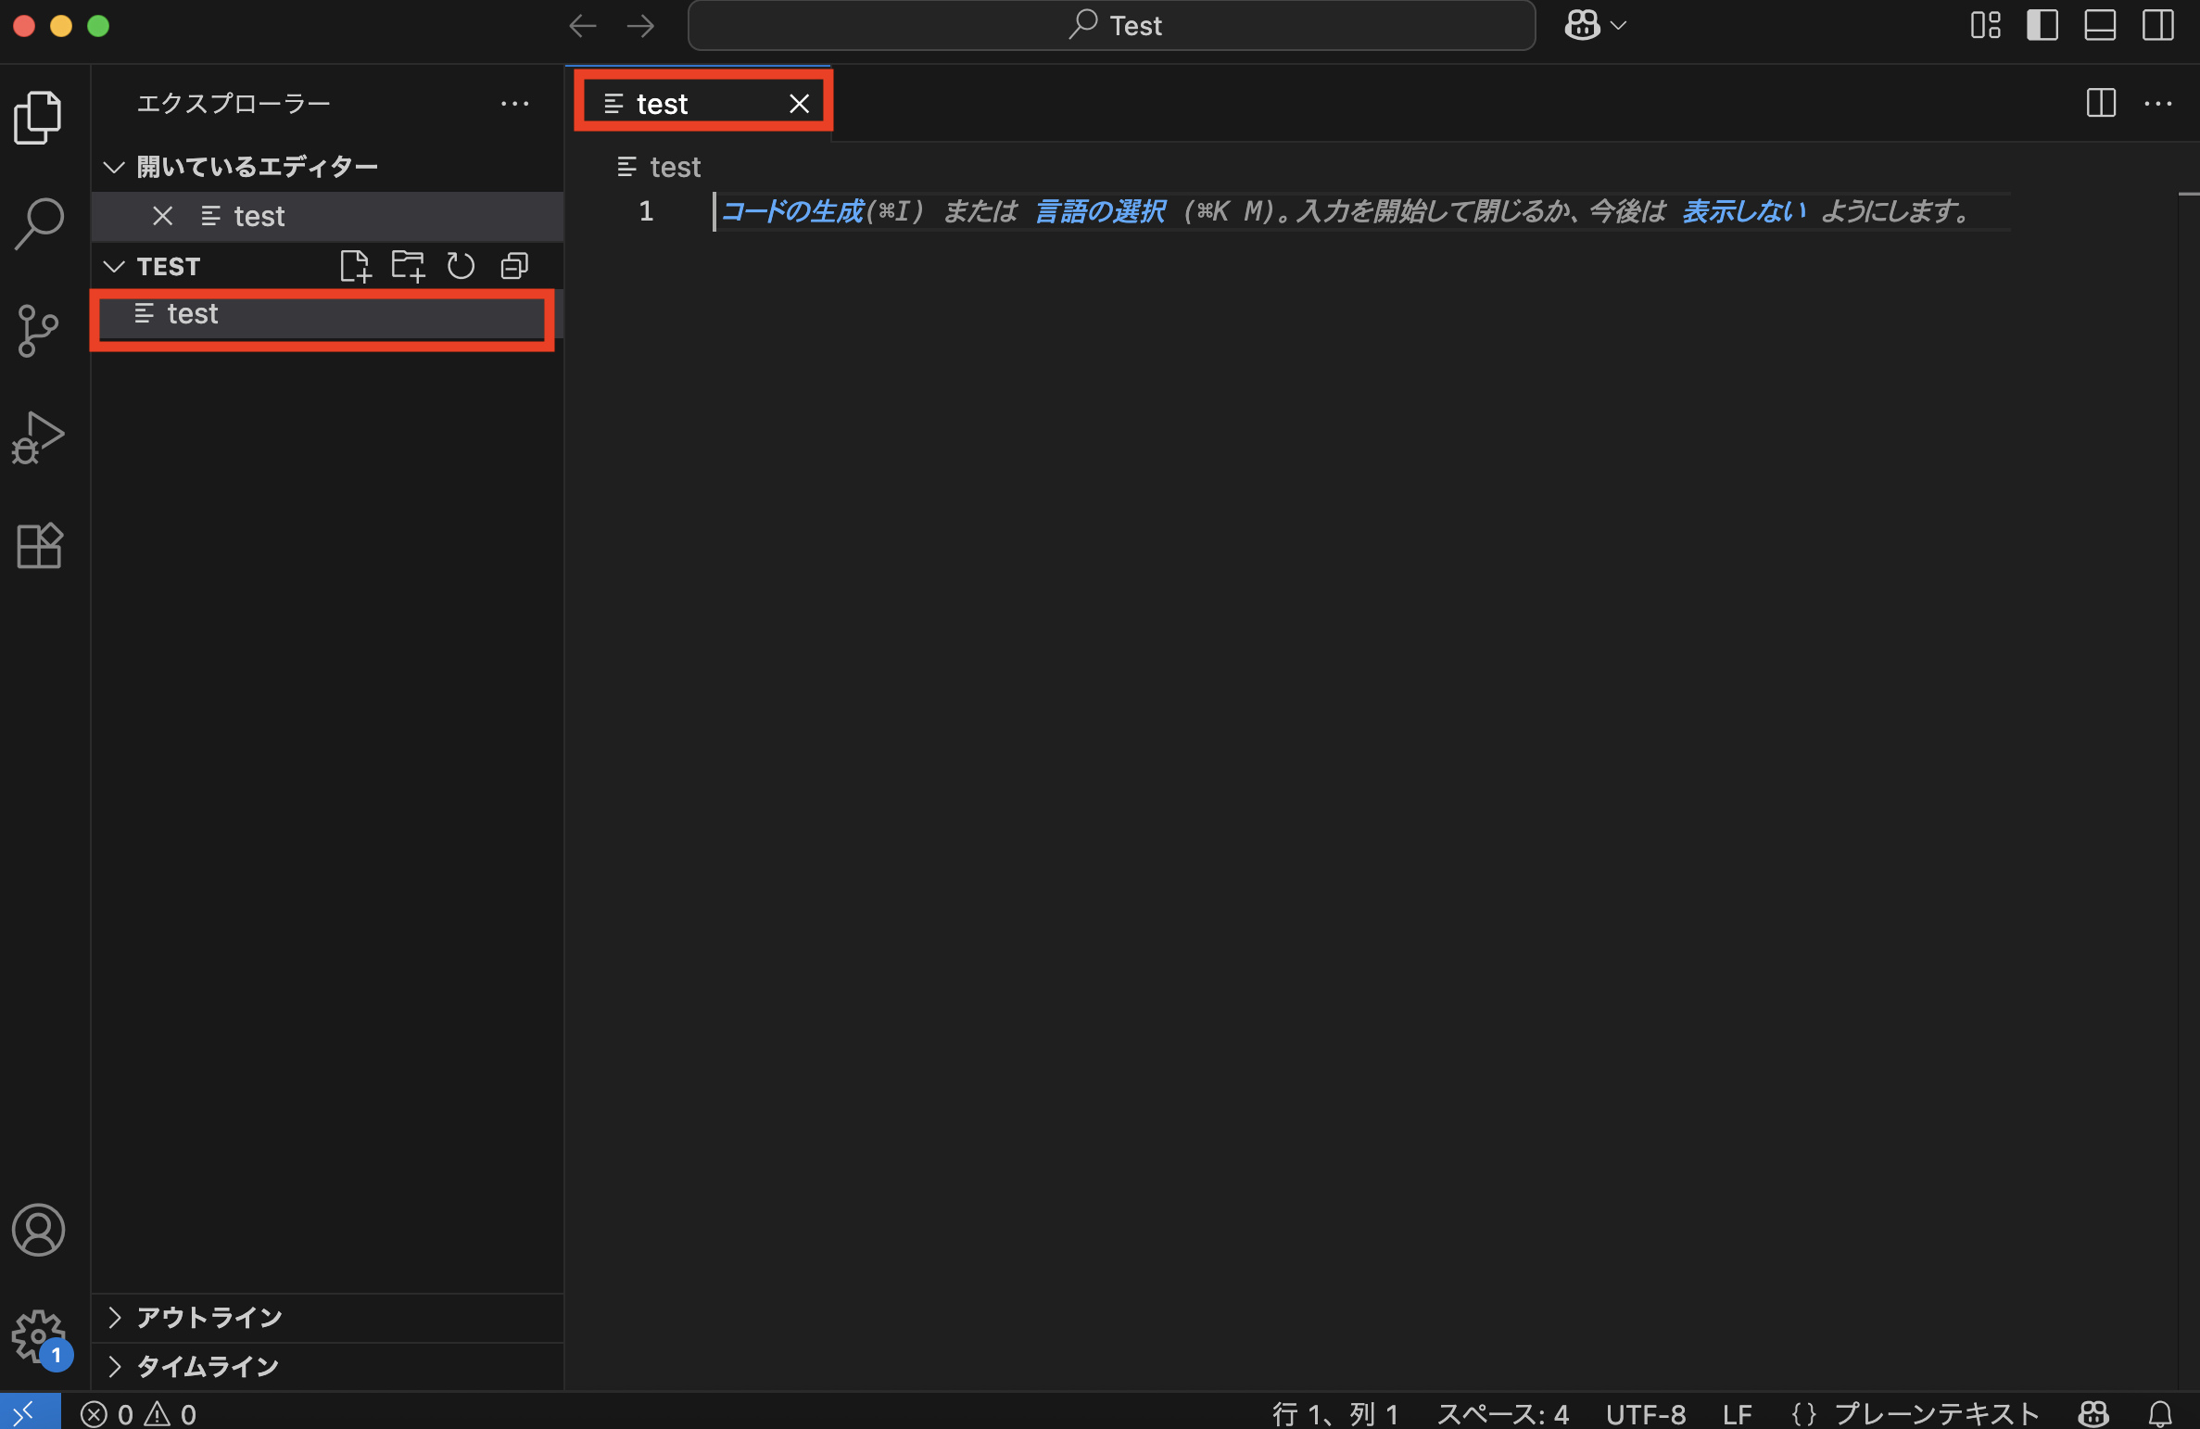Viewport: 2200px width, 1429px height.
Task: Open the Extensions view
Action: point(39,545)
